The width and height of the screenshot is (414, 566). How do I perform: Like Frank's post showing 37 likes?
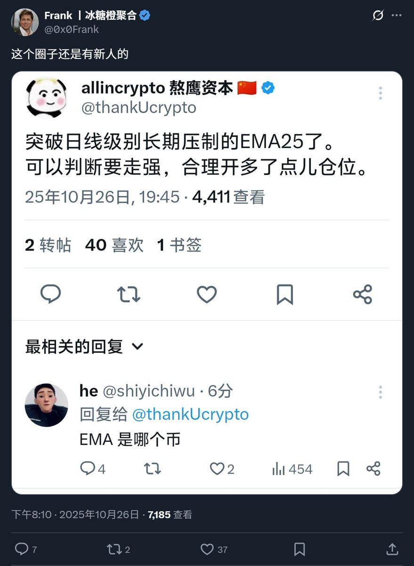tap(207, 549)
